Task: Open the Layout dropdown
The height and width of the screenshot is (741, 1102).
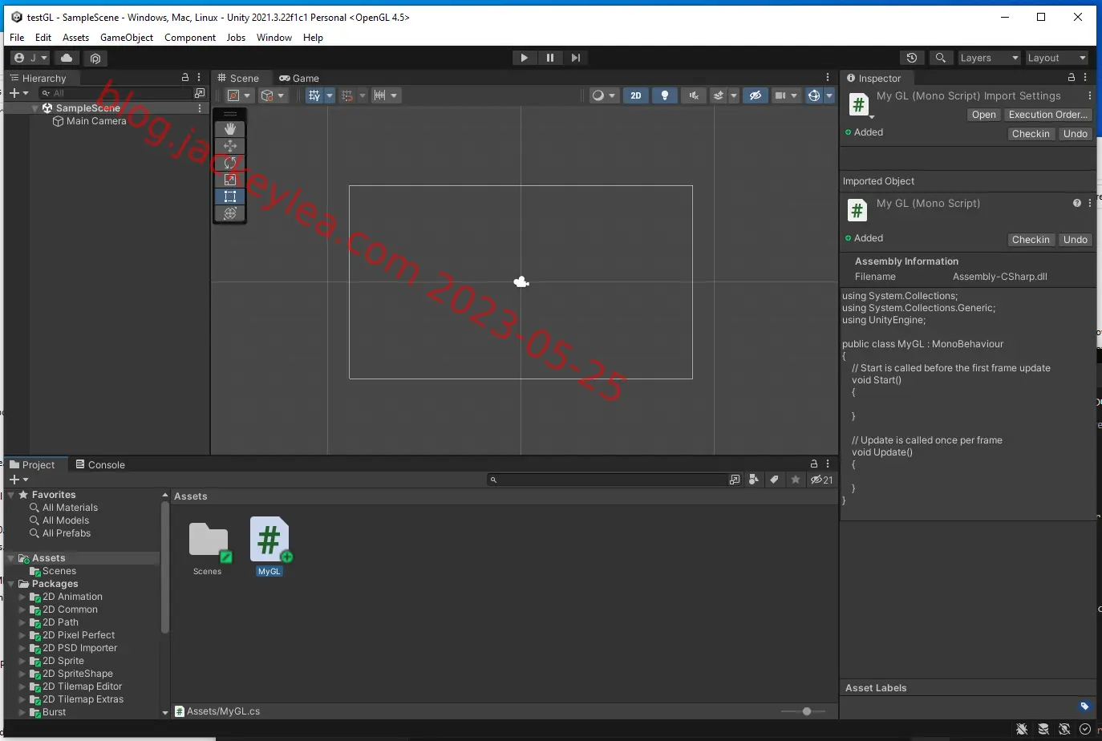Action: pyautogui.click(x=1057, y=58)
